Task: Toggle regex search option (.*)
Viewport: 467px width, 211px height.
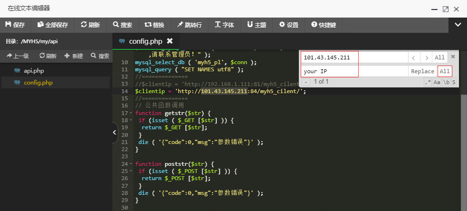Action: pos(428,82)
